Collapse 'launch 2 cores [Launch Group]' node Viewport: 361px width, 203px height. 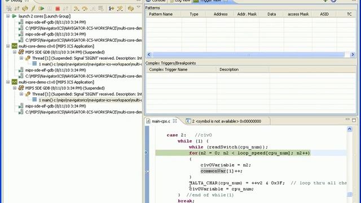coord(8,16)
